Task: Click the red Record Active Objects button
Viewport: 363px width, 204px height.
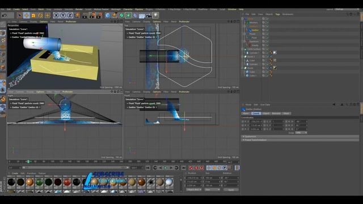Action: click(x=191, y=168)
